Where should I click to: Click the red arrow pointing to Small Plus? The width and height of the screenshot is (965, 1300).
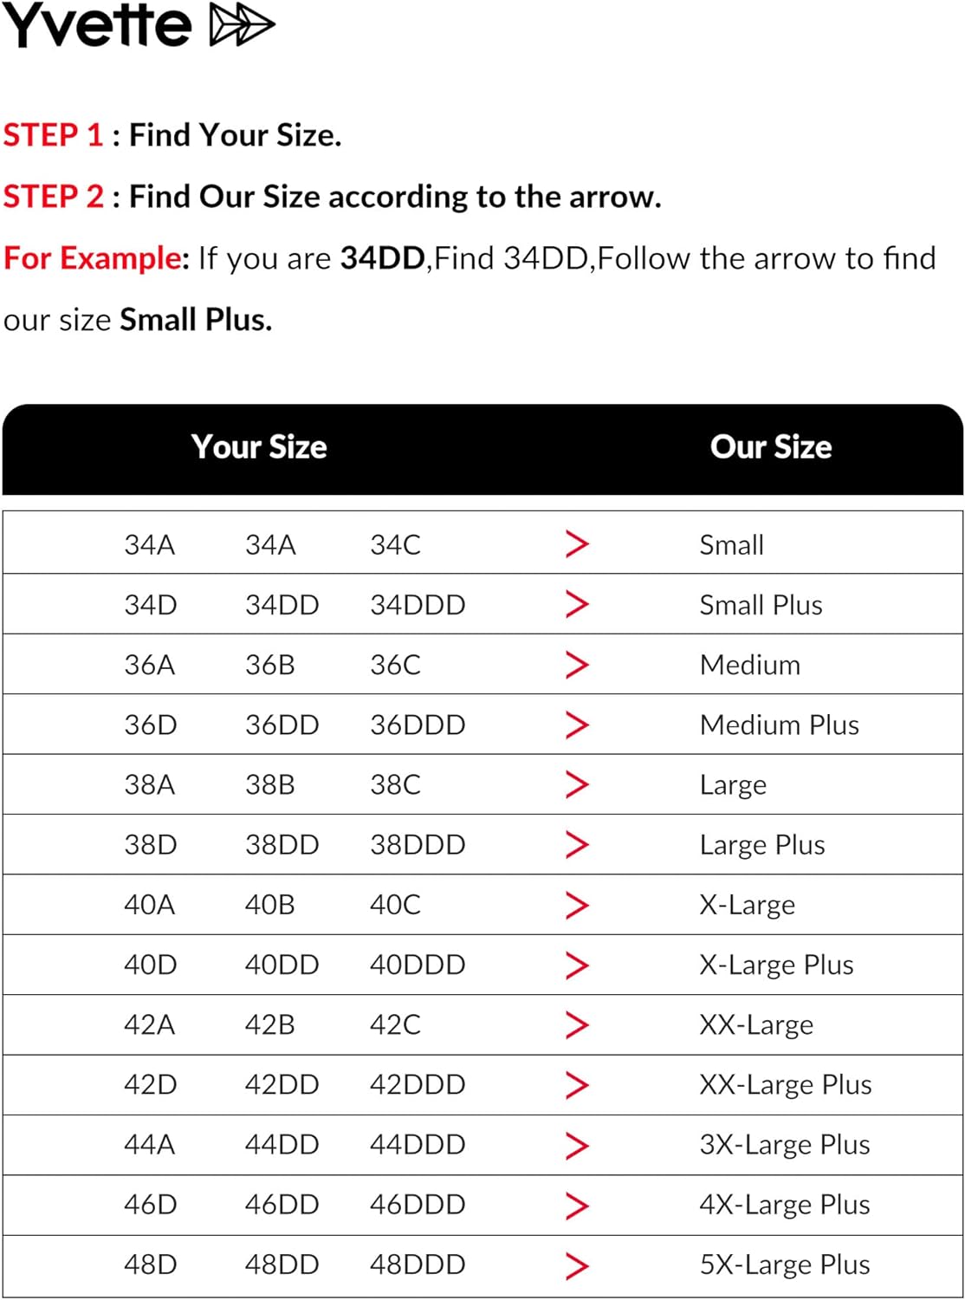coord(577,604)
